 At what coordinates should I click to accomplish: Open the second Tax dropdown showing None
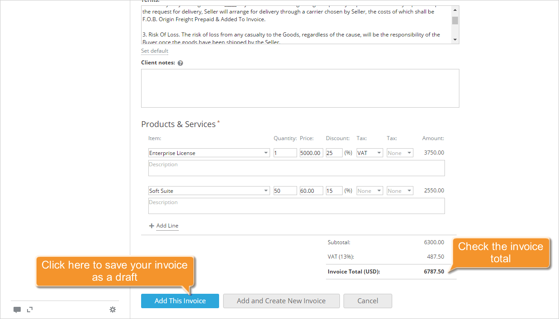click(399, 153)
